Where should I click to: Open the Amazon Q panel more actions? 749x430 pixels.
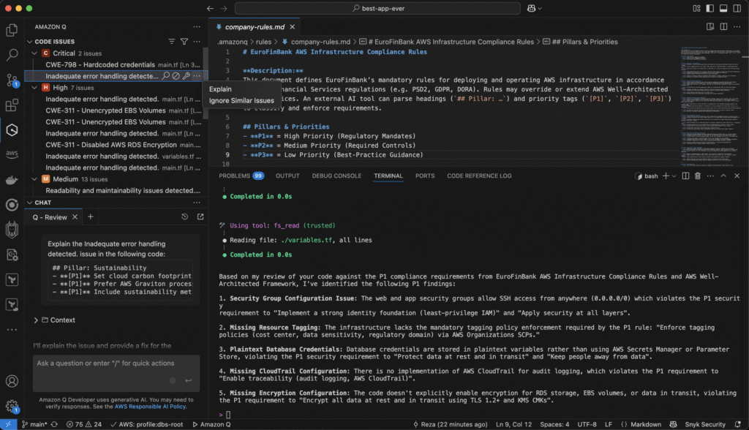(x=197, y=27)
